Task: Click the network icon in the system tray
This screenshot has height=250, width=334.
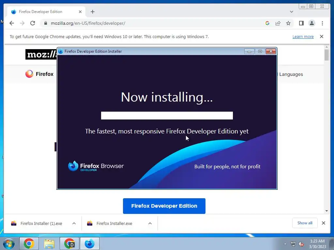Action: point(293,244)
